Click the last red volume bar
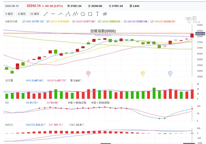 point(192,94)
